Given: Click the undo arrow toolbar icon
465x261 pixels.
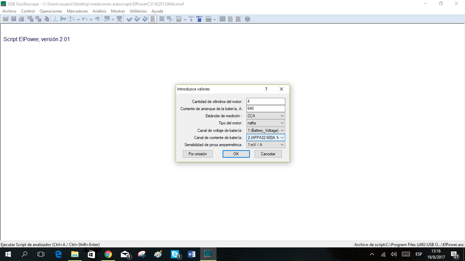Looking at the screenshot, I should 97,19.
